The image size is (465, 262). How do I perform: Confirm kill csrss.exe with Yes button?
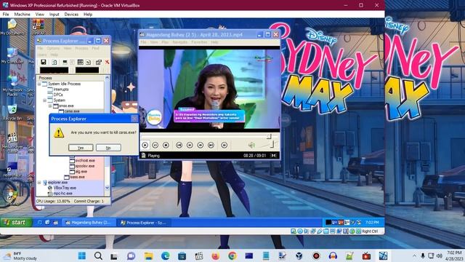click(81, 148)
